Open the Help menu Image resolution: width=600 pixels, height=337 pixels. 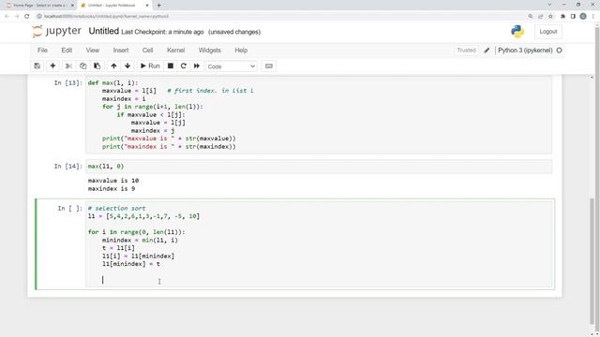241,50
